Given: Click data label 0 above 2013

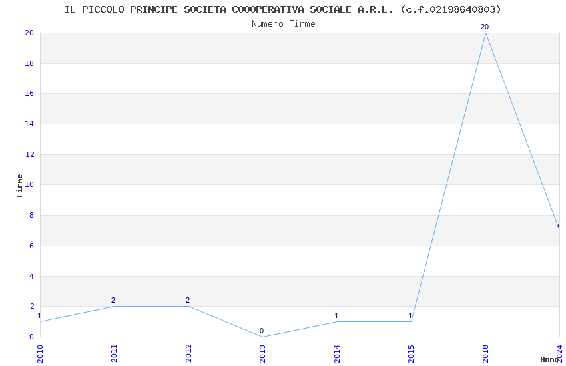Looking at the screenshot, I should (x=262, y=331).
